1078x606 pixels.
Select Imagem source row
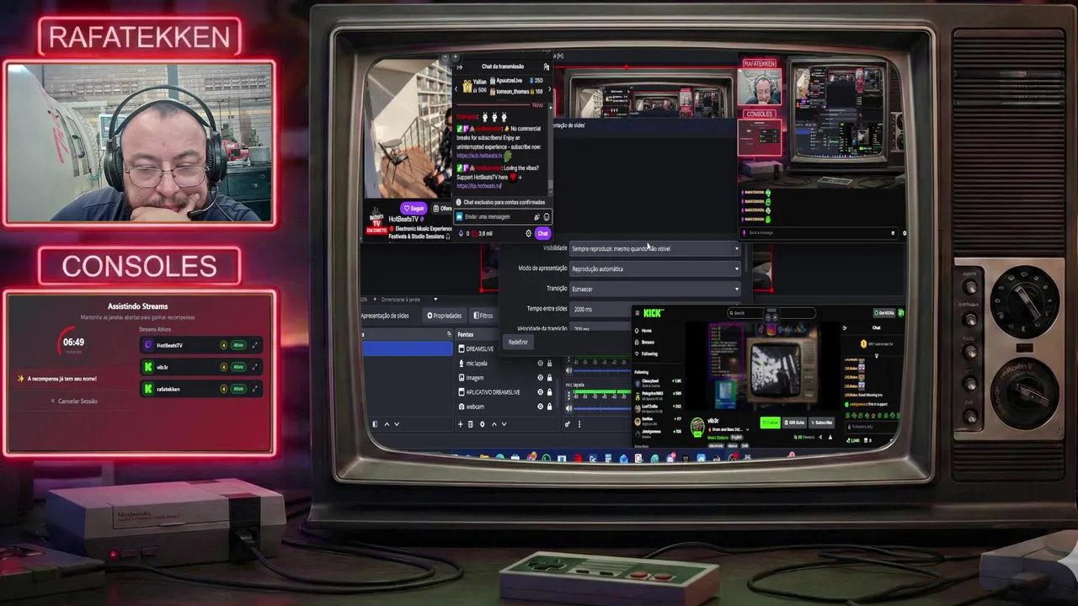505,378
